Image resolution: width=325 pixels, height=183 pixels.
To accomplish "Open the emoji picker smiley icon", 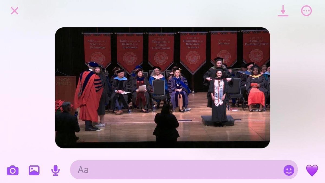I will [x=289, y=170].
